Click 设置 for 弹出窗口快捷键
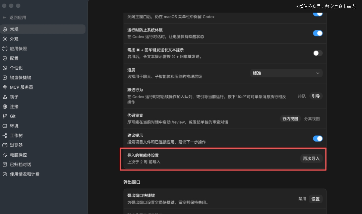The height and width of the screenshot is (214, 362). point(316,199)
